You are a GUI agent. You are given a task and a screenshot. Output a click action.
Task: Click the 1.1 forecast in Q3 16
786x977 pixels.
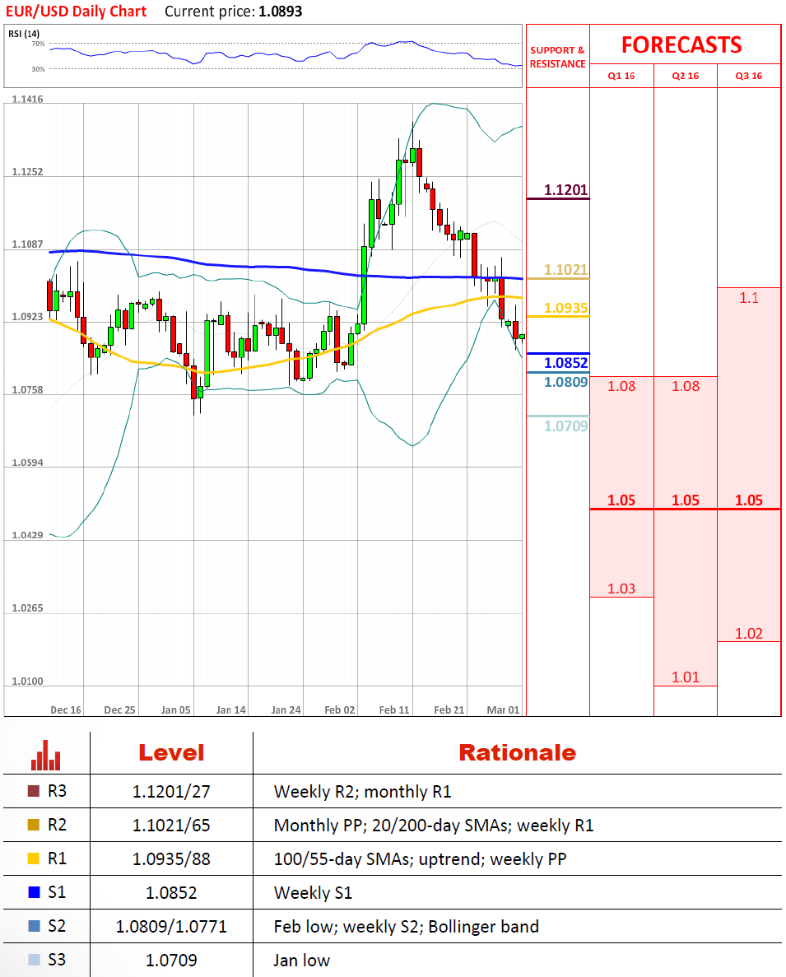coord(749,298)
